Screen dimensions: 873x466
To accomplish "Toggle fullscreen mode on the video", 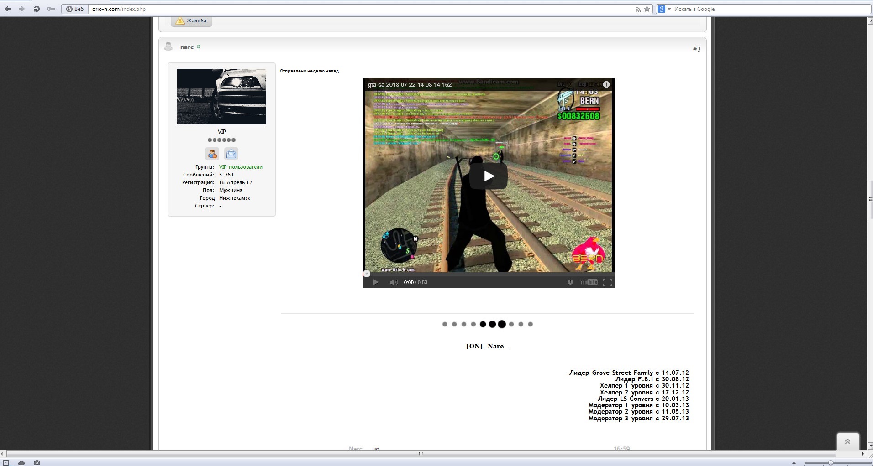I will click(607, 282).
